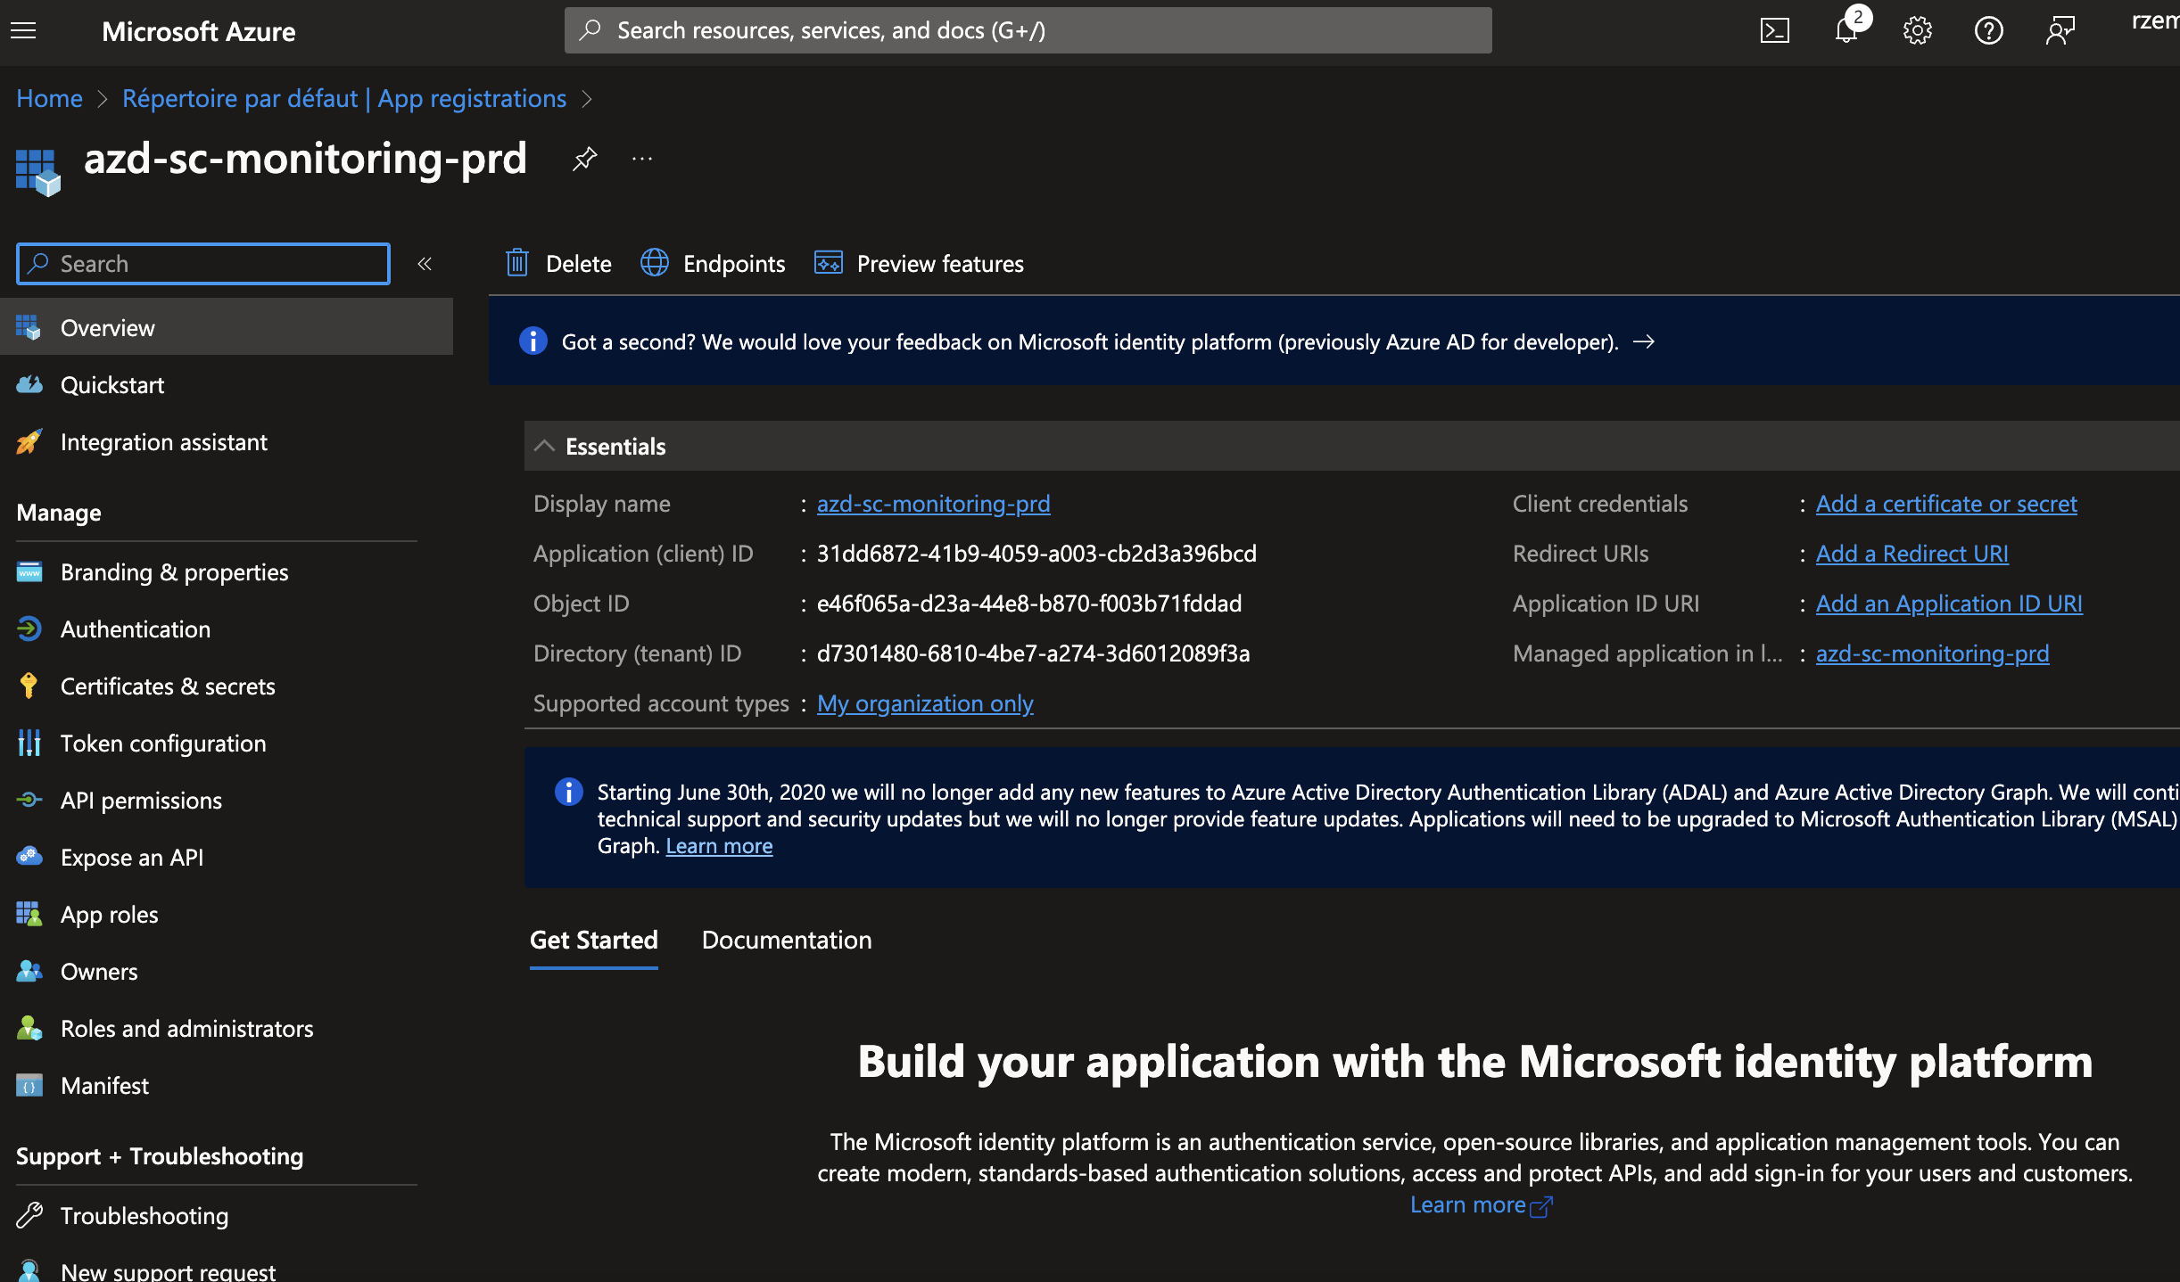Open ADAL notice Learn more link

(719, 846)
